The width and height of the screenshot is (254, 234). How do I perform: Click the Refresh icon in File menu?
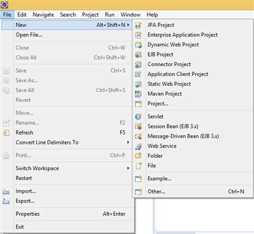pyautogui.click(x=6, y=132)
